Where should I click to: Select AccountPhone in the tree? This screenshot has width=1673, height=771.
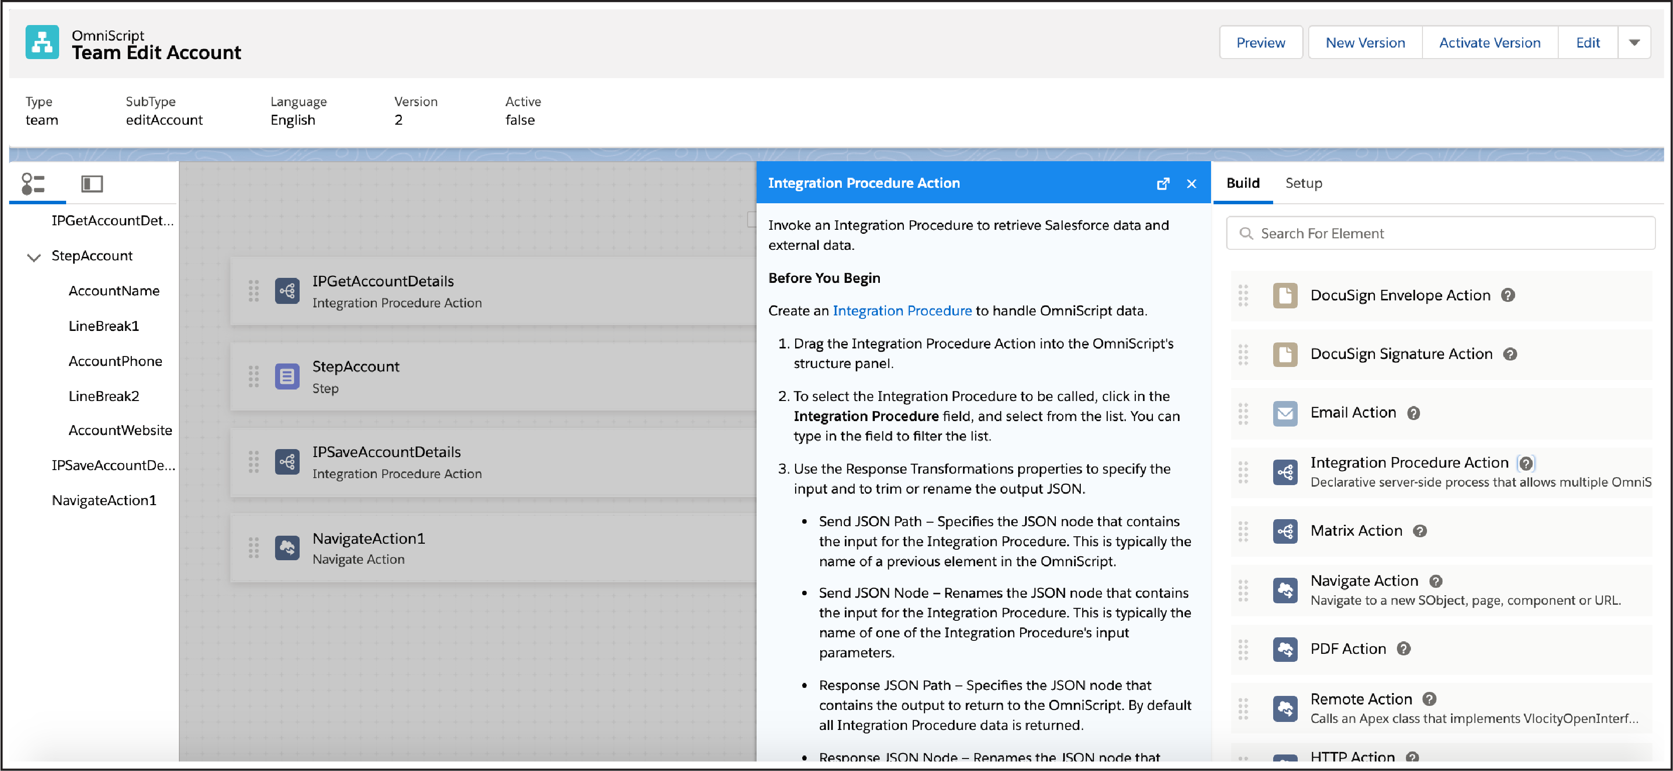pos(116,361)
